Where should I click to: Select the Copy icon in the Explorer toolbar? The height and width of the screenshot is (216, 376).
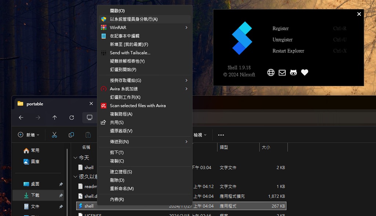pos(71,135)
